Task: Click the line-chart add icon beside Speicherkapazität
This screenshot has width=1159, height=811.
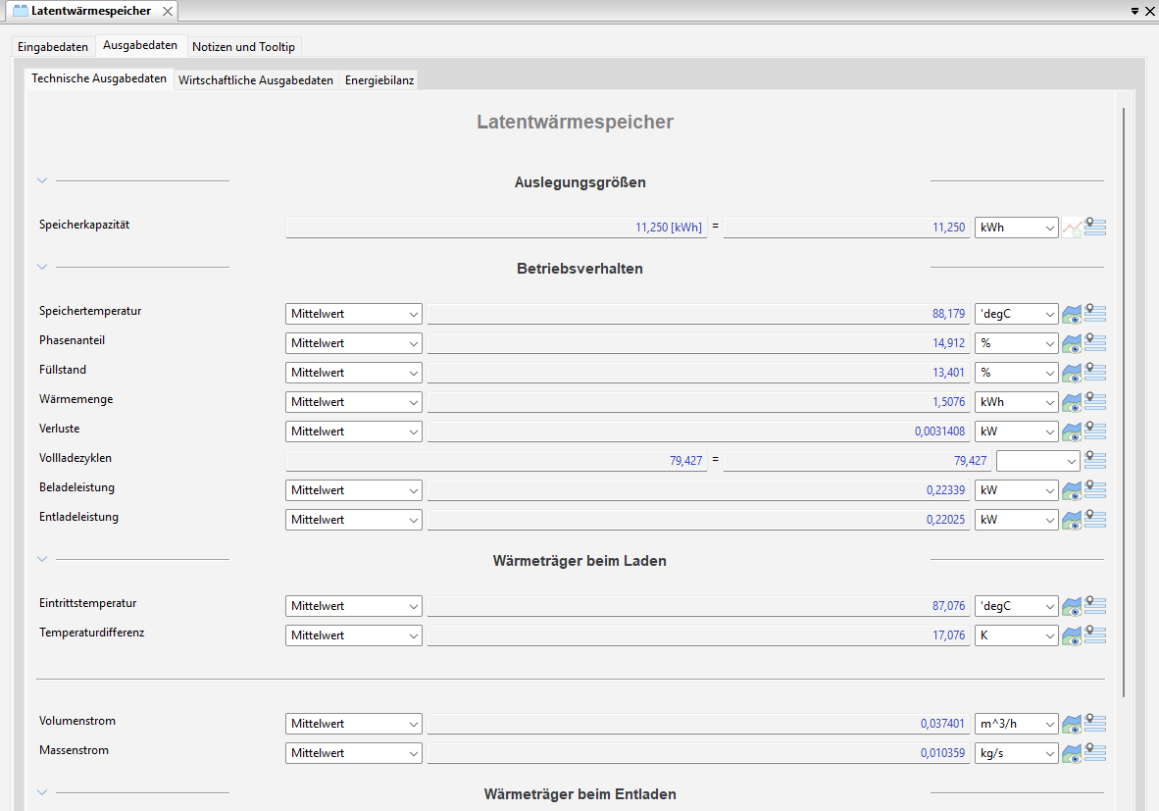Action: 1072,228
